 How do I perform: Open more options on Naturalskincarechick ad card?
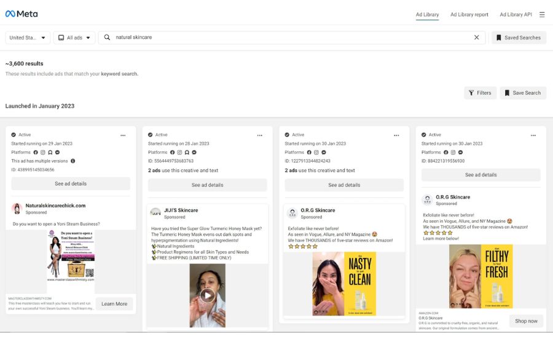[x=123, y=135]
